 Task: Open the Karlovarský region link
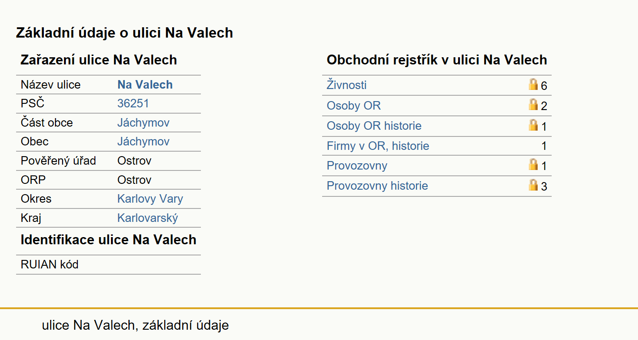[x=148, y=218]
